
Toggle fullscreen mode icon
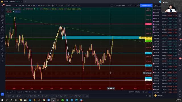(x=135, y=5)
